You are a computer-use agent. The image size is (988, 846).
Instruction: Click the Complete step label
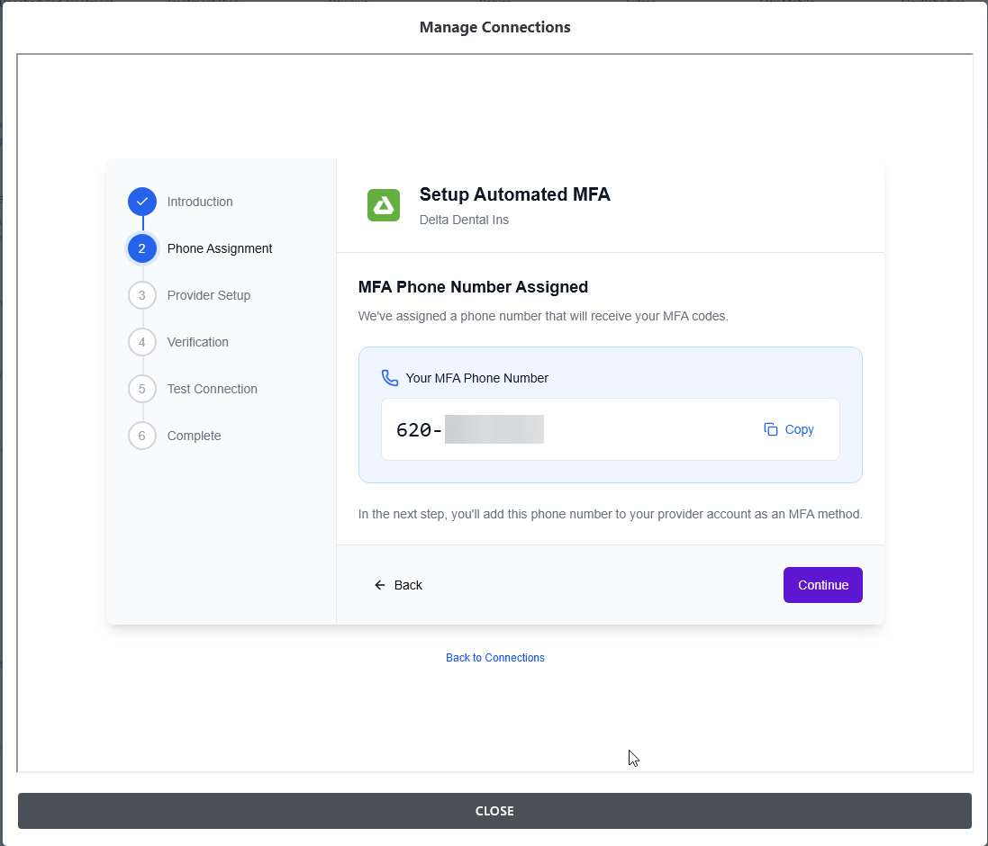pyautogui.click(x=194, y=436)
